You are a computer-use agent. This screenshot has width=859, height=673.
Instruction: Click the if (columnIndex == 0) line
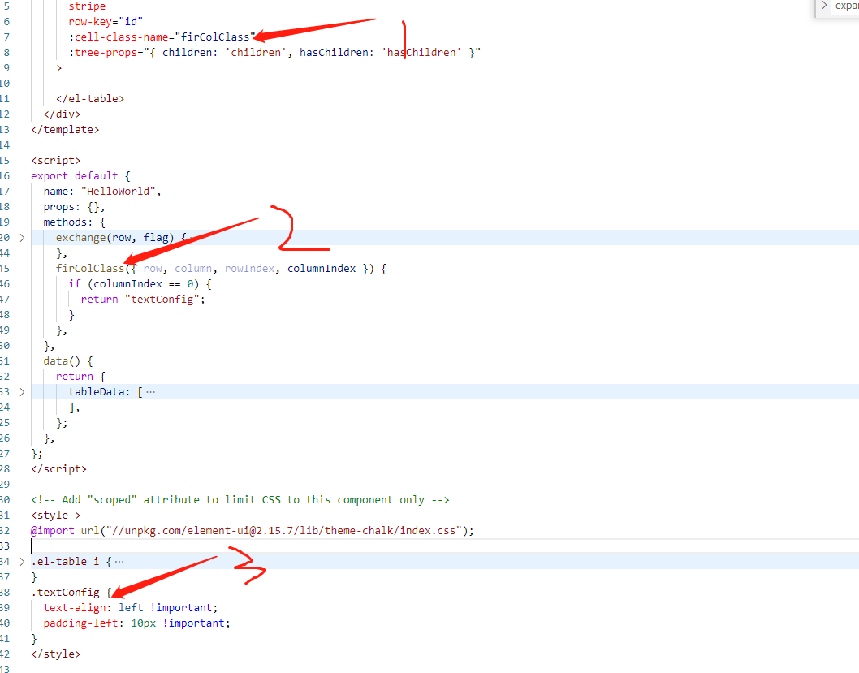(x=140, y=283)
